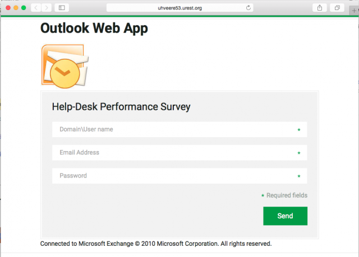
Task: Click the uhveere53.urest.org address bar
Action: (x=179, y=8)
